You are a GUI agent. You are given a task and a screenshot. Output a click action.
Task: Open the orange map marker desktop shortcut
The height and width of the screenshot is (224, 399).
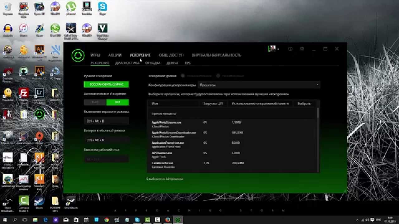(39, 138)
